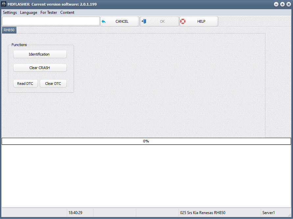This screenshot has width=293, height=219.
Task: Click the Clear CRASH button
Action: pyautogui.click(x=40, y=68)
